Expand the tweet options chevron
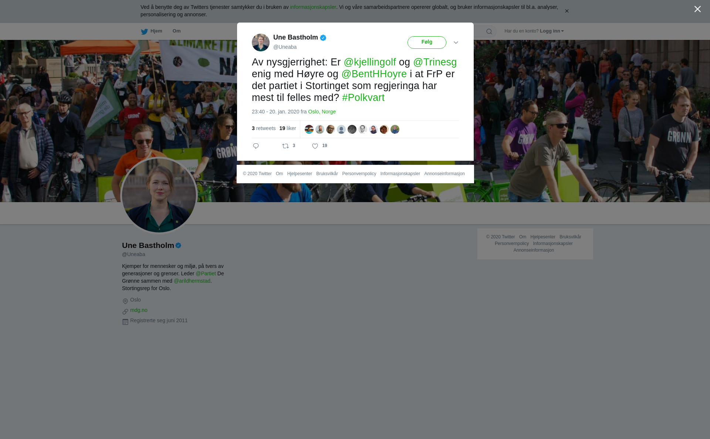The height and width of the screenshot is (439, 710). pyautogui.click(x=456, y=42)
